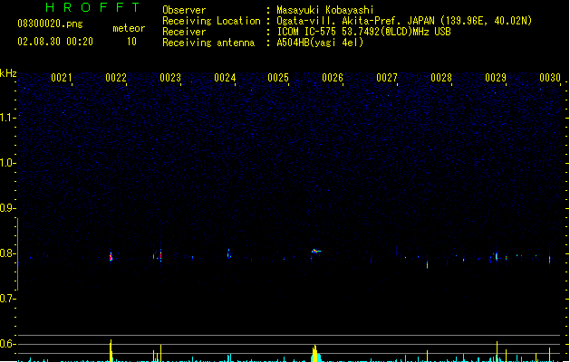The width and height of the screenshot is (570, 362).
Task: Click time marker 0022
Action: click(x=116, y=78)
